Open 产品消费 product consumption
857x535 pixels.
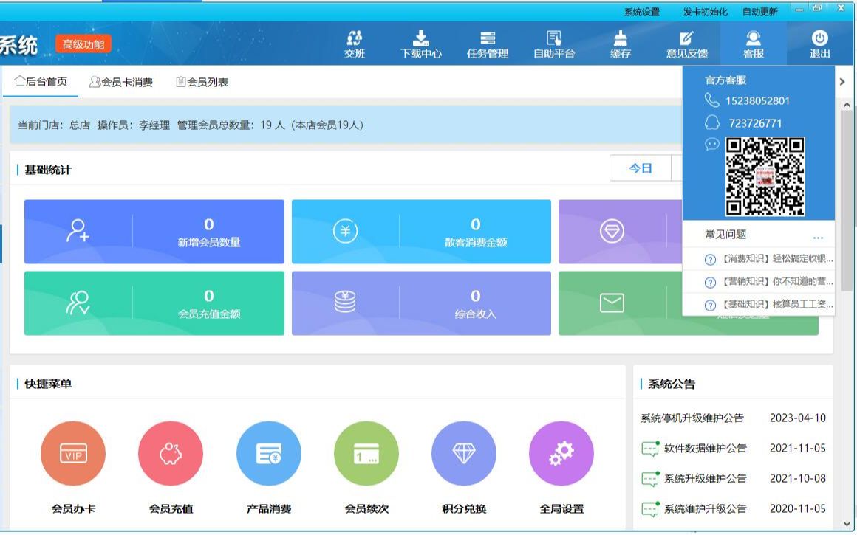coord(268,454)
